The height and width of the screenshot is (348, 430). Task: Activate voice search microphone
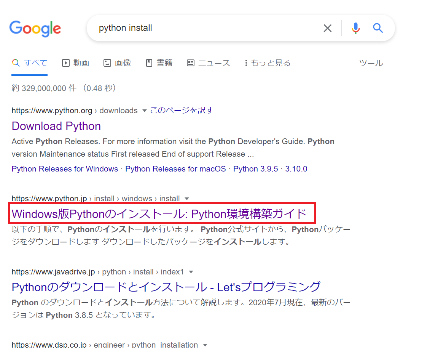[x=355, y=28]
